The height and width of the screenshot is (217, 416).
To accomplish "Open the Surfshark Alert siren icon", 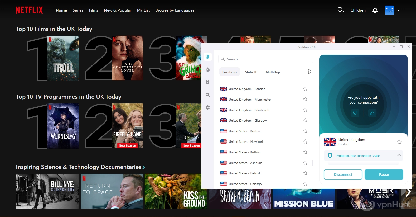I will (x=208, y=70).
